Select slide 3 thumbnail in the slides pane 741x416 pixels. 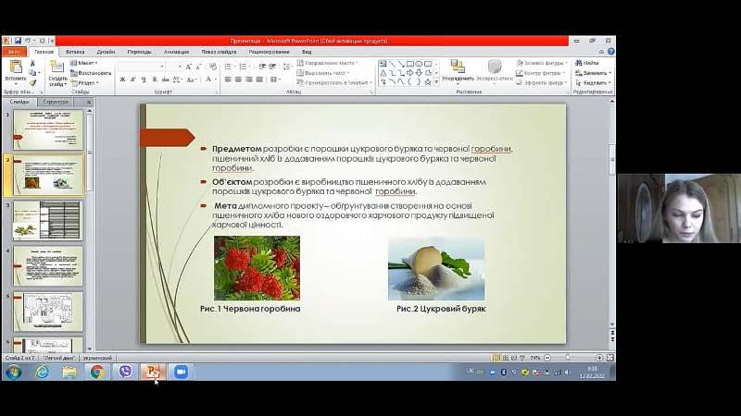[48, 220]
